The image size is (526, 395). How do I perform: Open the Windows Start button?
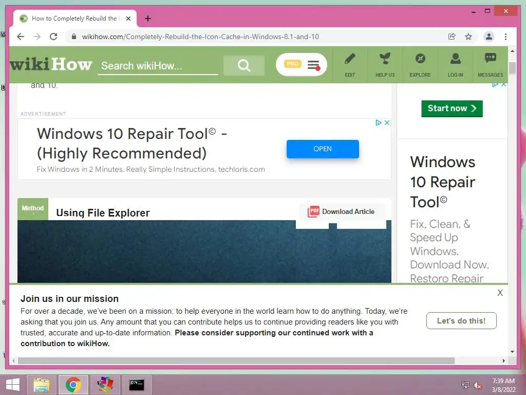(x=13, y=385)
